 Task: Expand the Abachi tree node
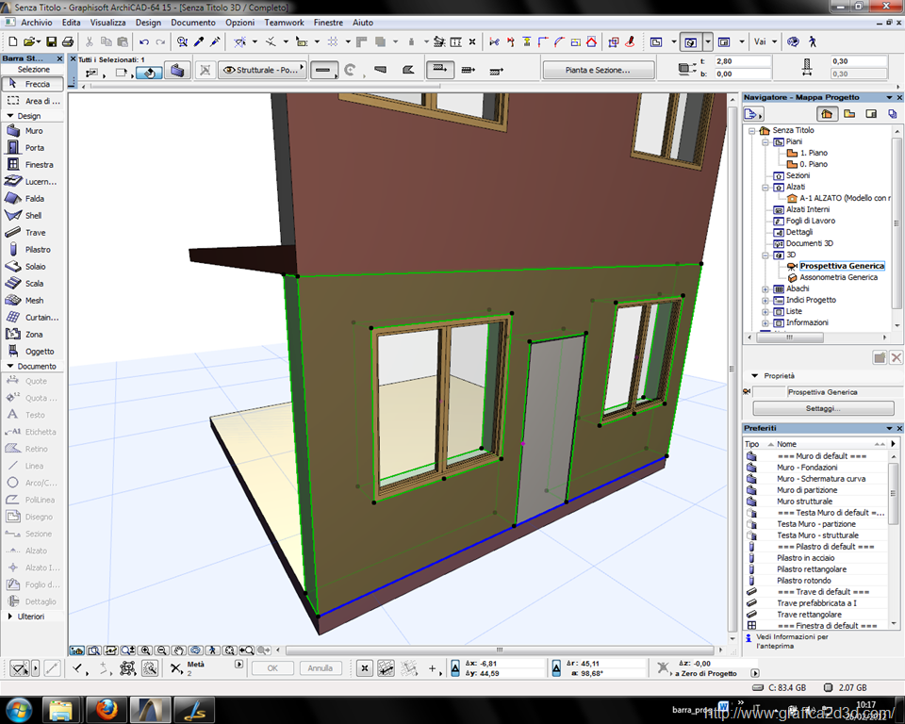point(766,288)
